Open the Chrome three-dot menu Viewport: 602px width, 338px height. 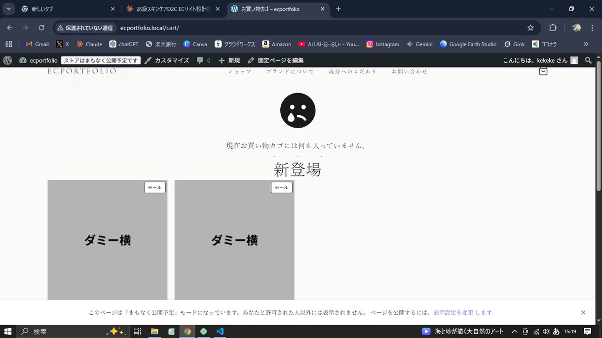[593, 28]
